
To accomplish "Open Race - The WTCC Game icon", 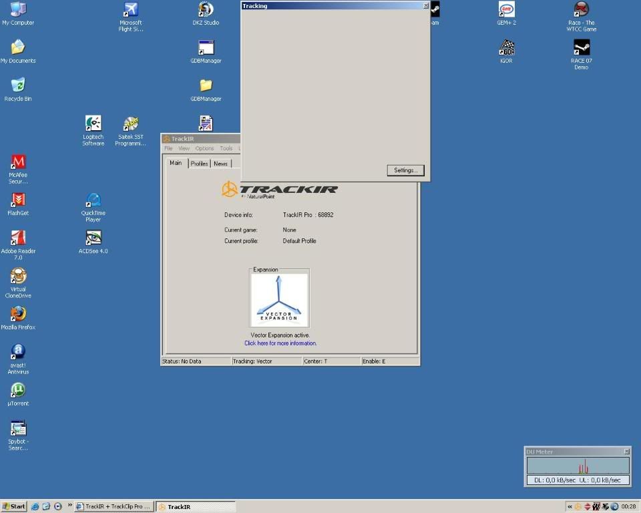I will click(582, 11).
